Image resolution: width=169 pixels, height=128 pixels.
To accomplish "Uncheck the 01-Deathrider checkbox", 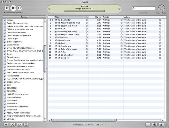I will [x=56, y=20].
